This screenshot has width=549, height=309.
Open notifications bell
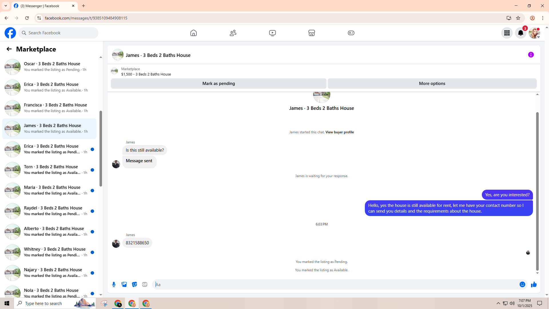521,33
